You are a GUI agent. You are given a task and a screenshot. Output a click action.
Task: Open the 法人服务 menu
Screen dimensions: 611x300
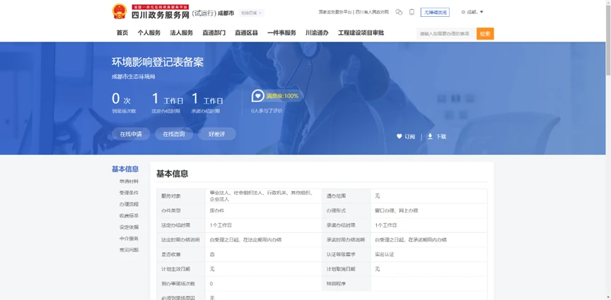pyautogui.click(x=182, y=33)
